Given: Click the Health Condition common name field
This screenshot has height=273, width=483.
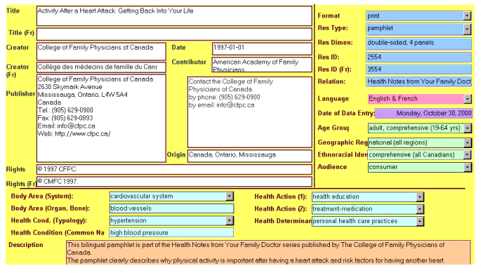Looking at the screenshot, I should point(171,233).
